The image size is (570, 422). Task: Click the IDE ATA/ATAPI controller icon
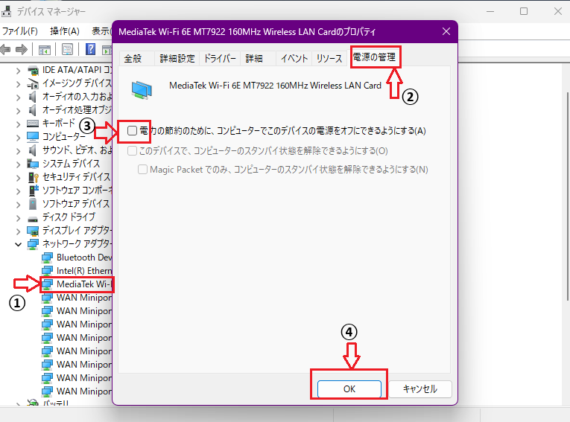[33, 70]
